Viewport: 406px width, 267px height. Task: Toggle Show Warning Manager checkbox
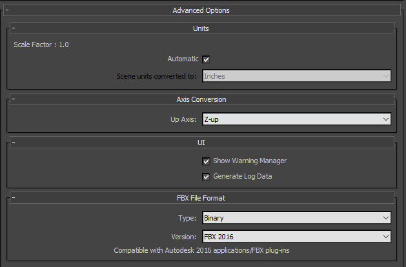[206, 161]
